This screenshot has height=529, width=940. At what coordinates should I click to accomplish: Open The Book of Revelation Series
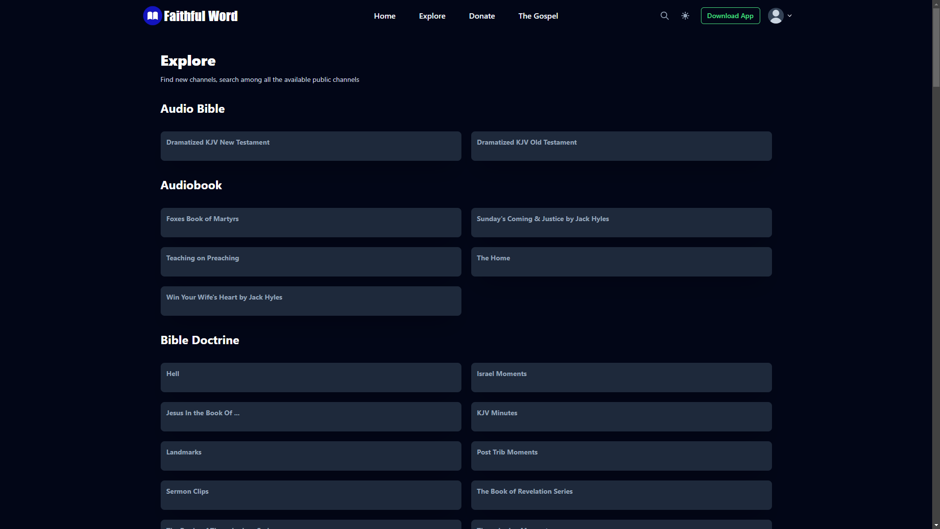[x=621, y=495]
